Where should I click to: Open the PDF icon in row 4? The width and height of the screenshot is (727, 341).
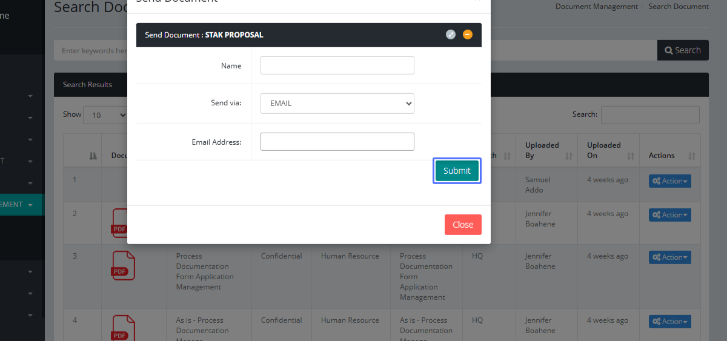click(123, 327)
